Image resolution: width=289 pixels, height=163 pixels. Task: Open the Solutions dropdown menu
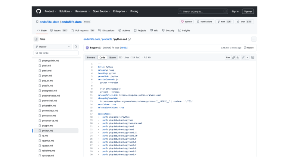pyautogui.click(x=66, y=11)
